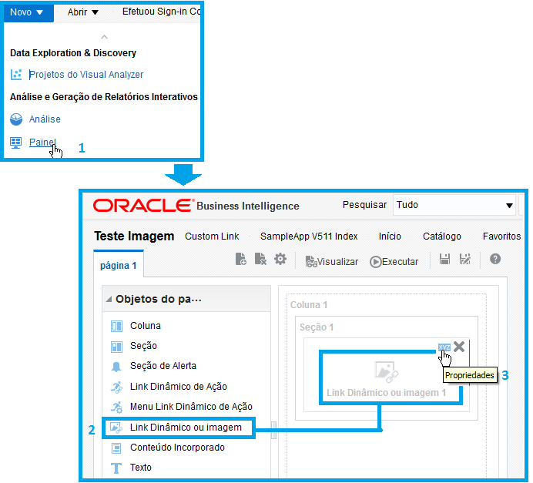The image size is (533, 483).
Task: Save the dashboard with the disk icon
Action: [x=444, y=259]
